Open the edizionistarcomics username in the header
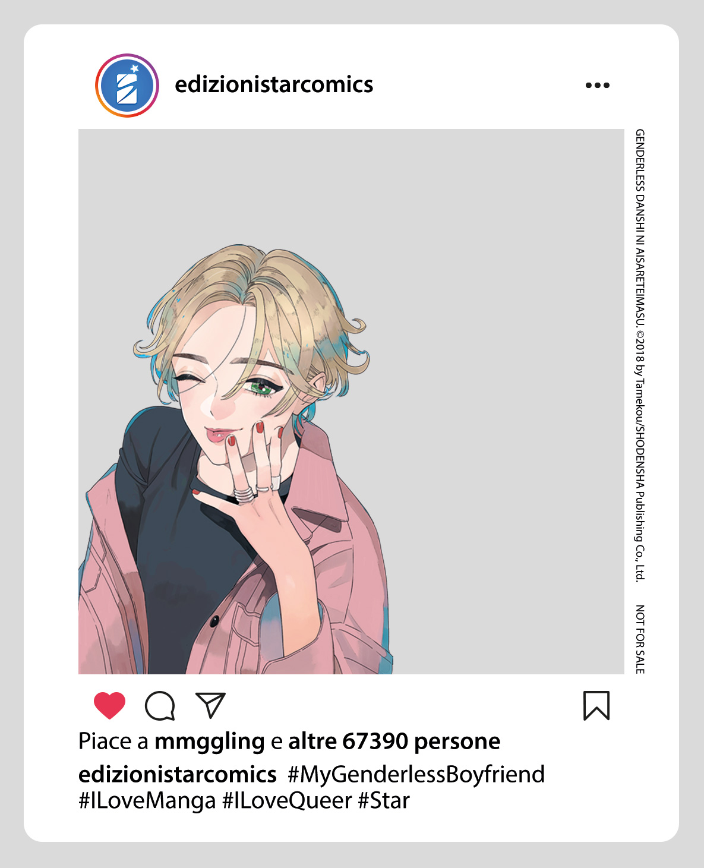704x868 pixels. coord(274,84)
